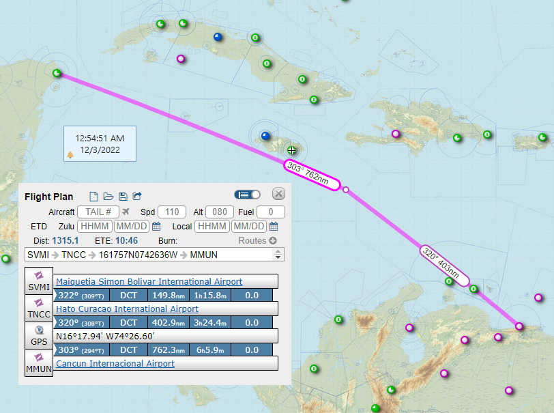
Task: Click the blue airport marker on Jamaica
Action: click(x=265, y=135)
